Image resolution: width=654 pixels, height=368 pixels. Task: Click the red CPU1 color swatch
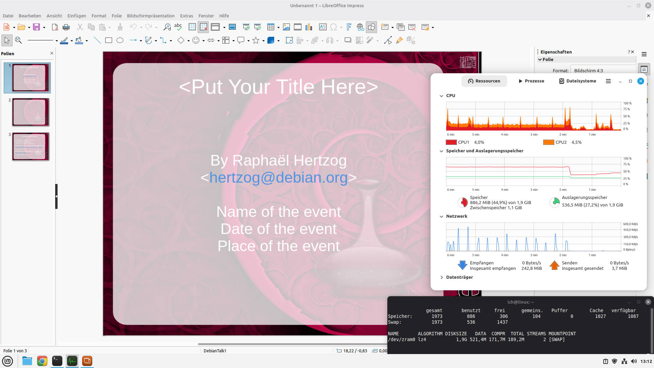(x=451, y=142)
